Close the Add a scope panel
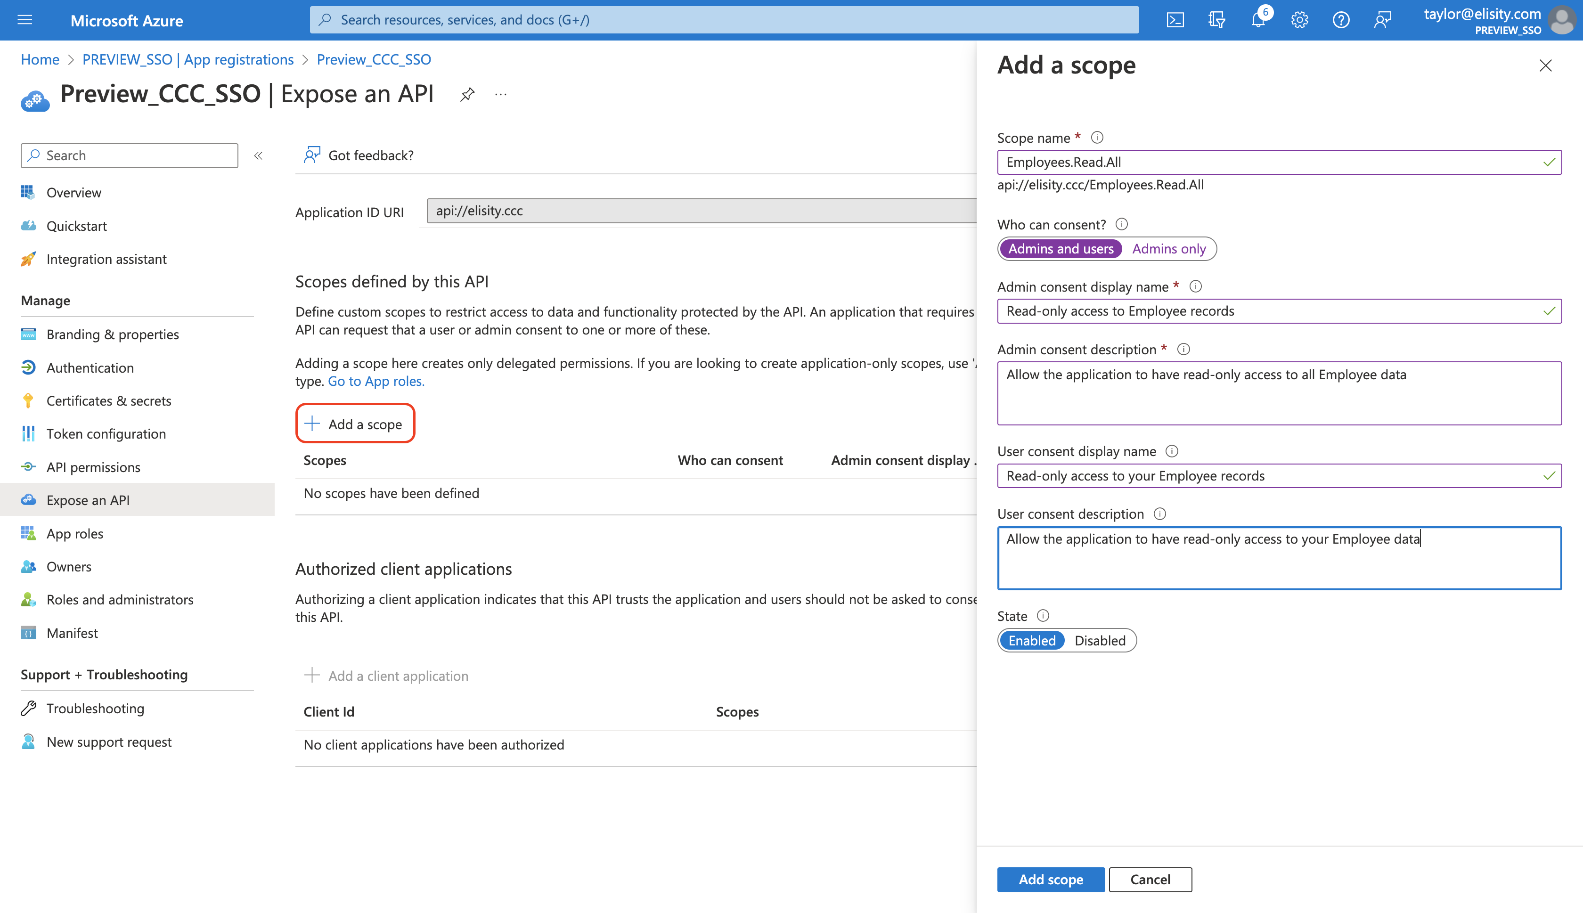This screenshot has height=913, width=1583. click(1545, 65)
